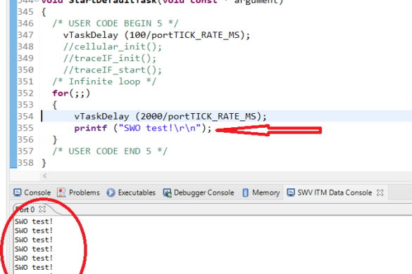Click the SWV ITM Data Console icon
This screenshot has width=412, height=274.
coord(291,193)
